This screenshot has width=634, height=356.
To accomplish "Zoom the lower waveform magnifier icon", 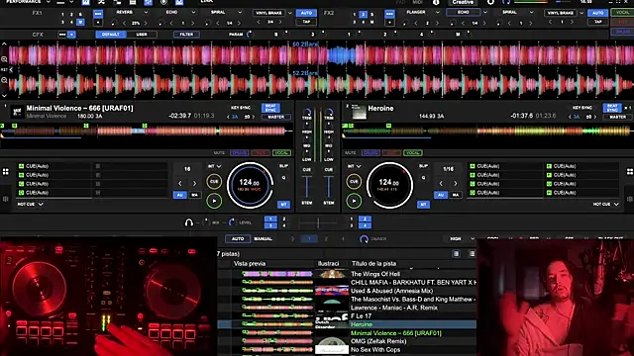I will 4,81.
